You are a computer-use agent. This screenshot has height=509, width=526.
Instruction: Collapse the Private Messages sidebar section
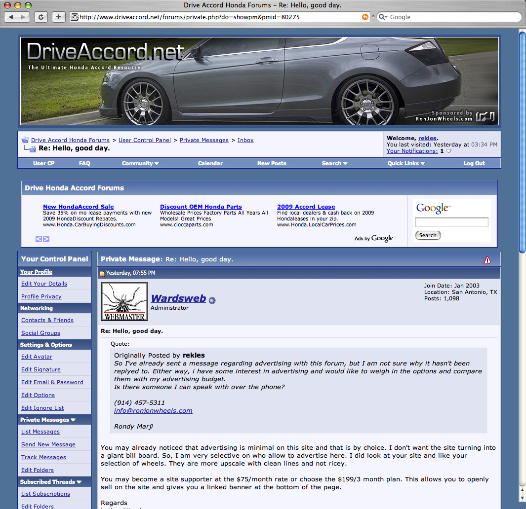pos(73,420)
